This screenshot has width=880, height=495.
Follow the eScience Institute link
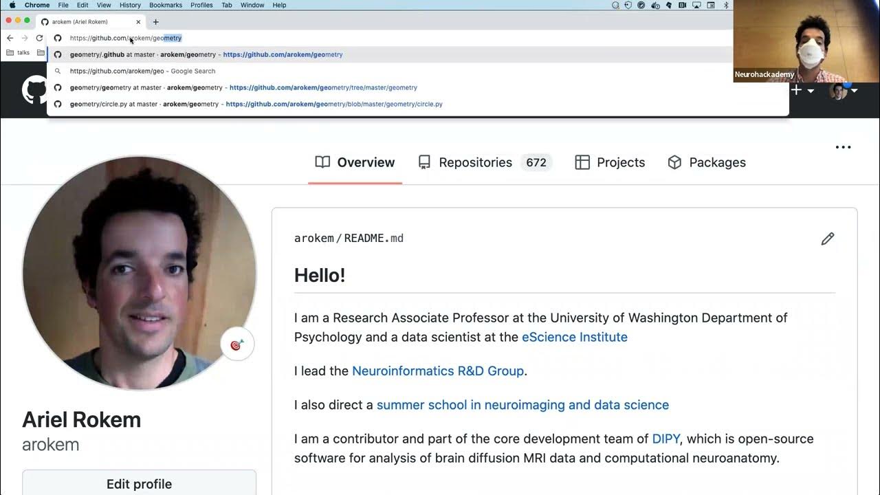(x=574, y=338)
